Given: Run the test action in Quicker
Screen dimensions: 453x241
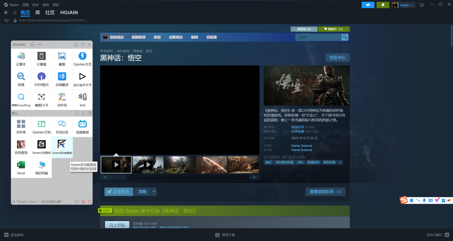Looking at the screenshot, I should coord(82,100).
